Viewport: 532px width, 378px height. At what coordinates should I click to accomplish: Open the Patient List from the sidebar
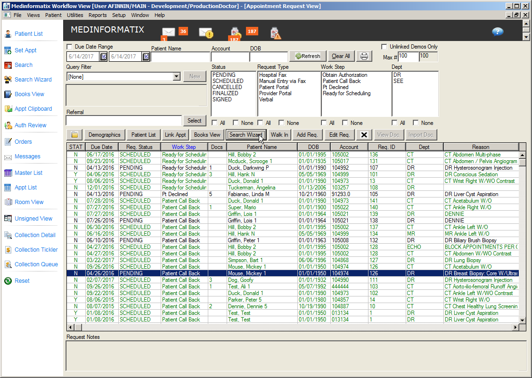(x=28, y=33)
